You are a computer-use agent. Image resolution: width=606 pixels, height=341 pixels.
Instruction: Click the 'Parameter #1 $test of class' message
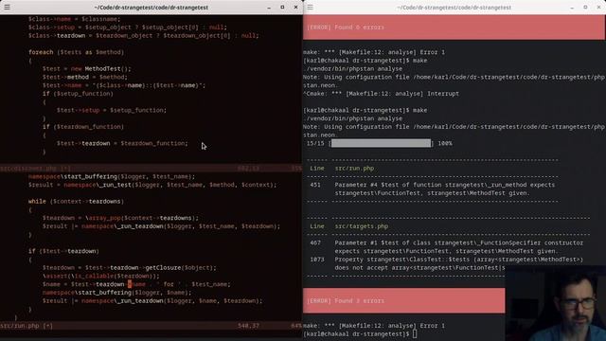coord(459,247)
